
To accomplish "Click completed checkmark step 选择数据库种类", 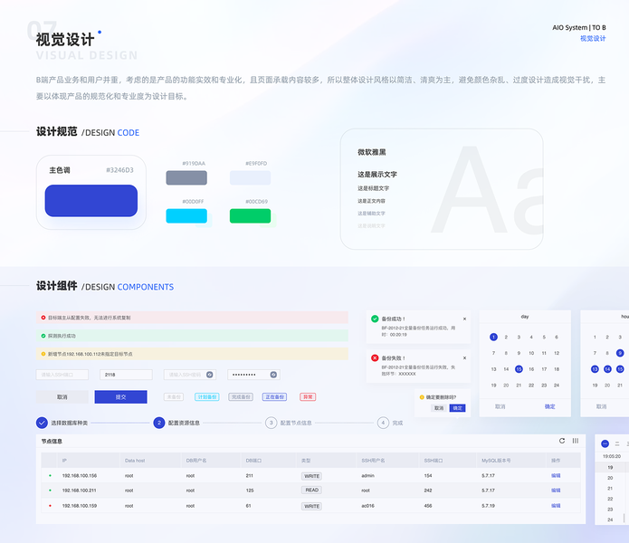I will pos(42,423).
